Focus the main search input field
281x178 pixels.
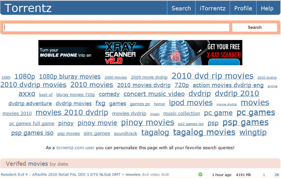pos(116,27)
